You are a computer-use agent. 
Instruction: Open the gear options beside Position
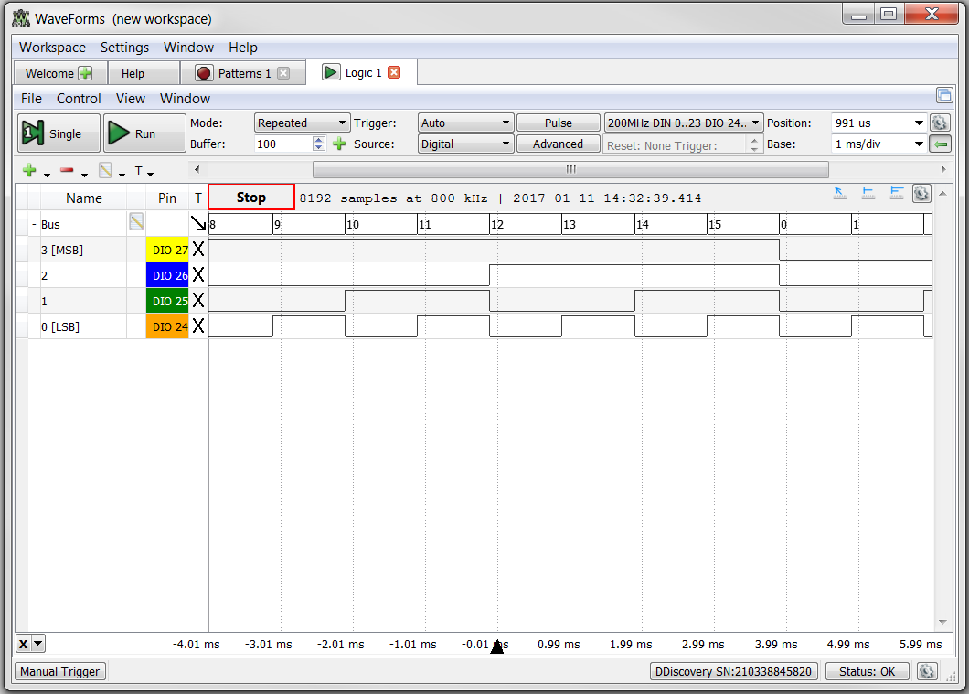coord(940,123)
